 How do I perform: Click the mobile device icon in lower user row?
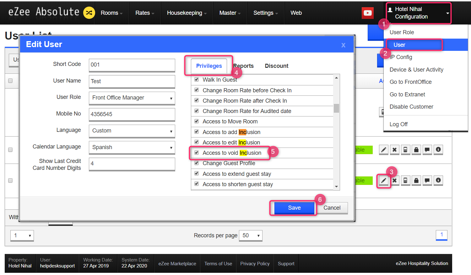point(405,181)
